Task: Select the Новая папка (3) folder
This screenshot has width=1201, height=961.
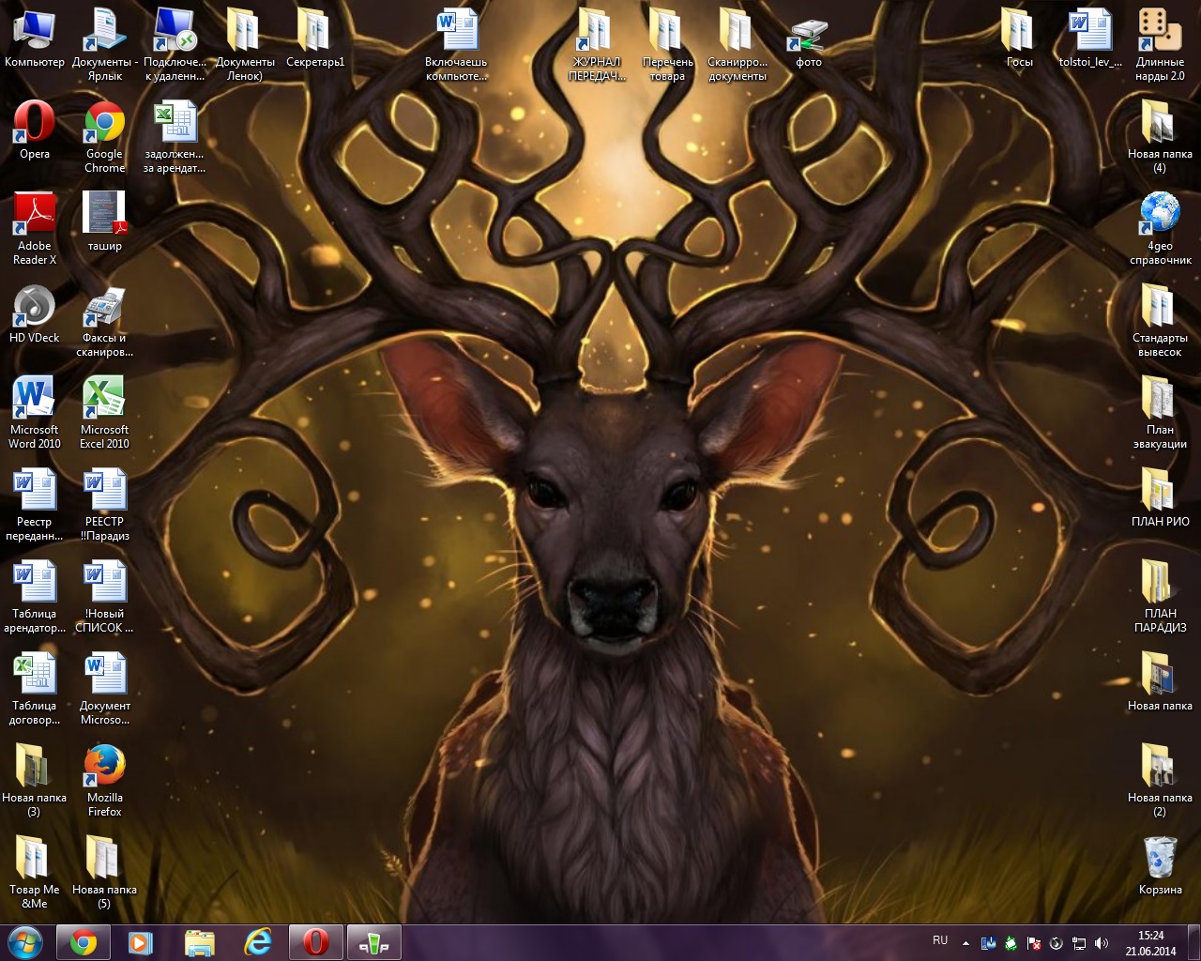Action: 34,780
